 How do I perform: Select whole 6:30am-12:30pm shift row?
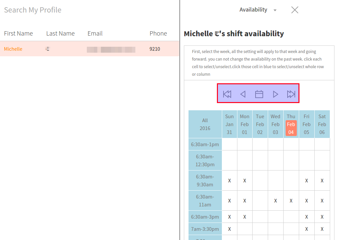(205, 160)
